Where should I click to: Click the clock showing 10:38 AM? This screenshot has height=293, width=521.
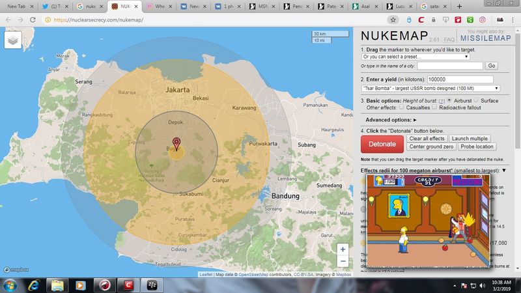click(501, 283)
